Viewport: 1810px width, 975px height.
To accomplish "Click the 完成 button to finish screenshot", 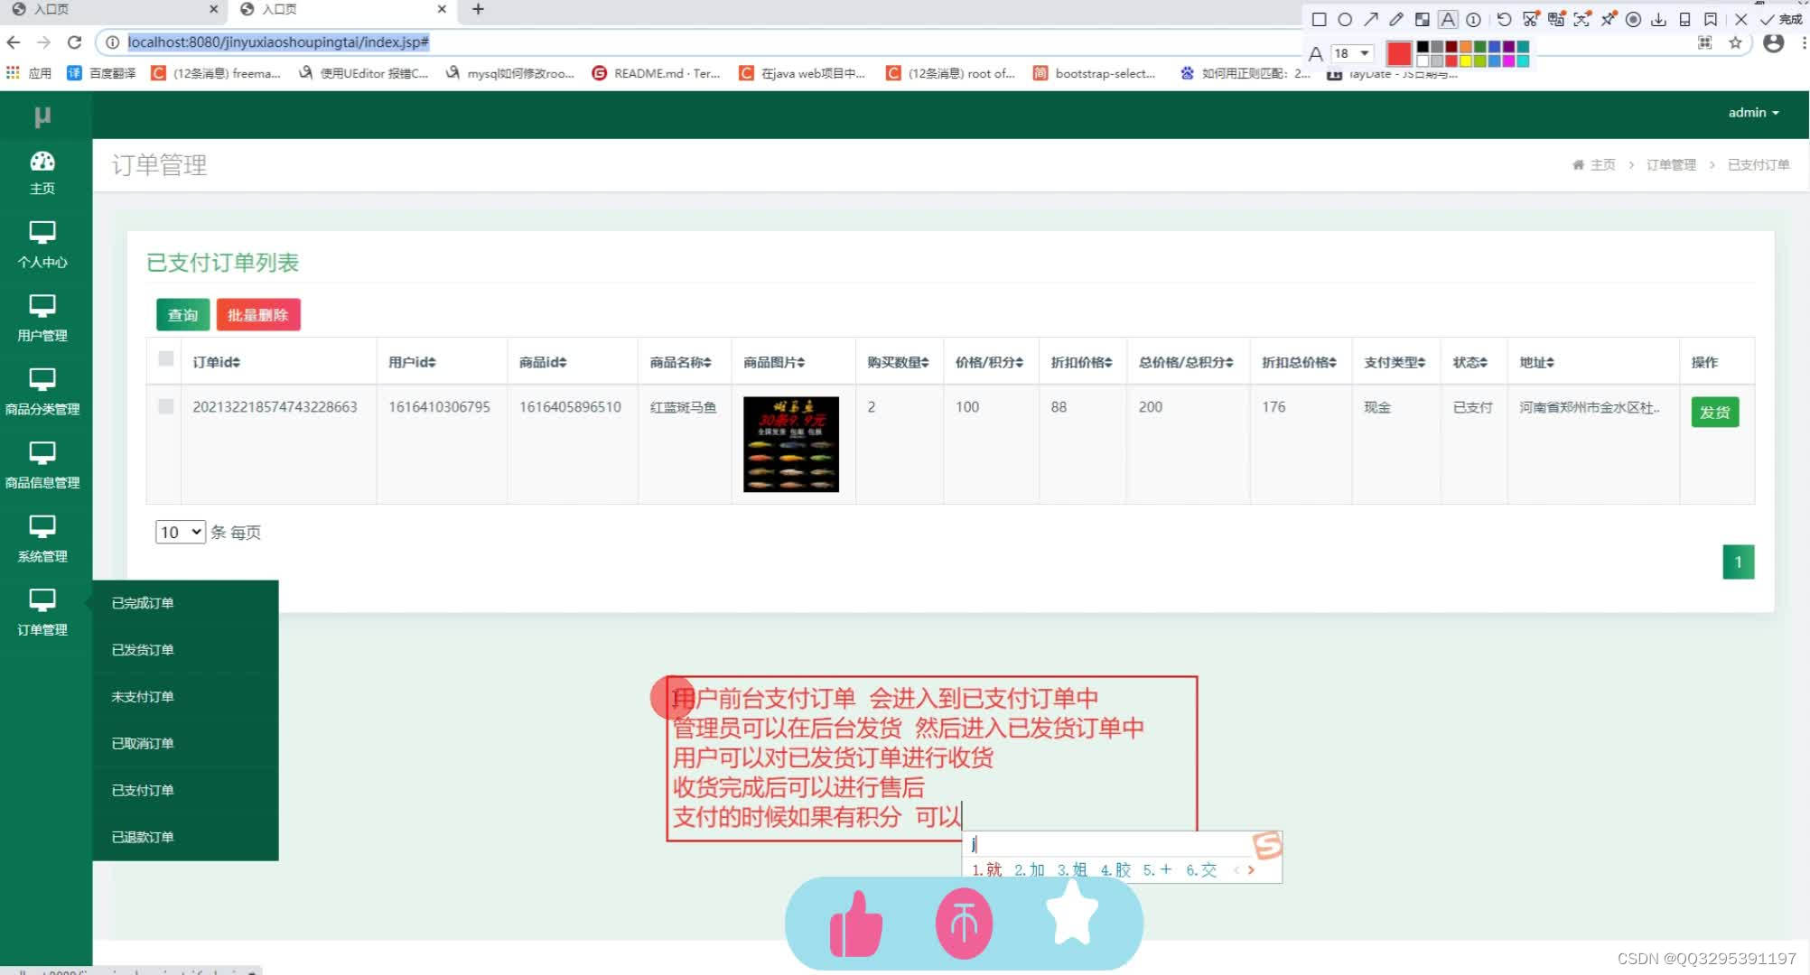I will point(1781,19).
